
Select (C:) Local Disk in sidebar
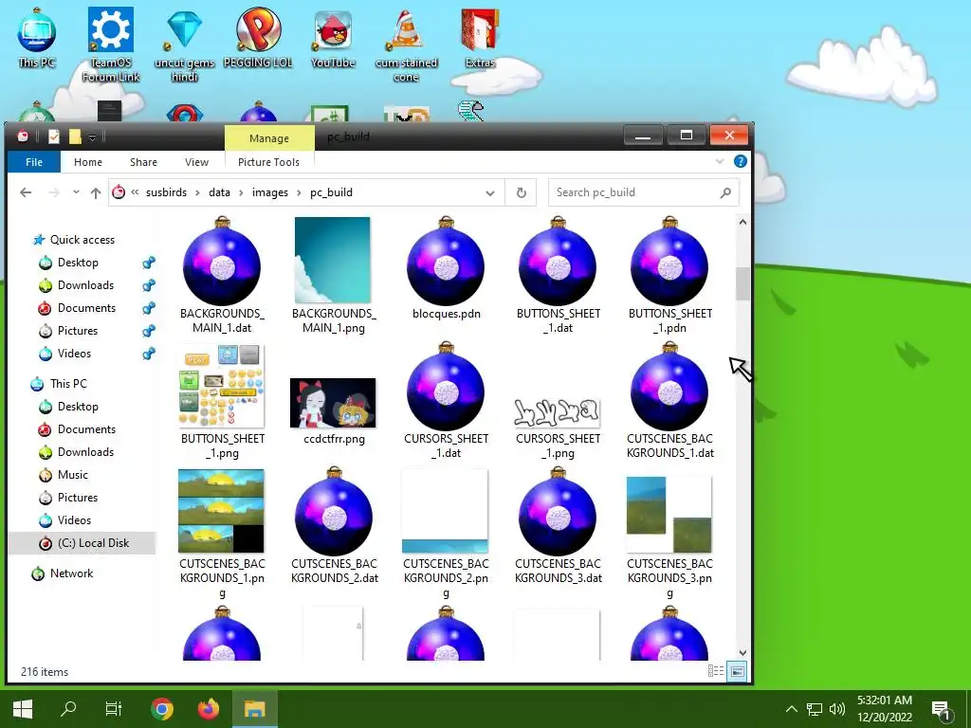tap(83, 543)
